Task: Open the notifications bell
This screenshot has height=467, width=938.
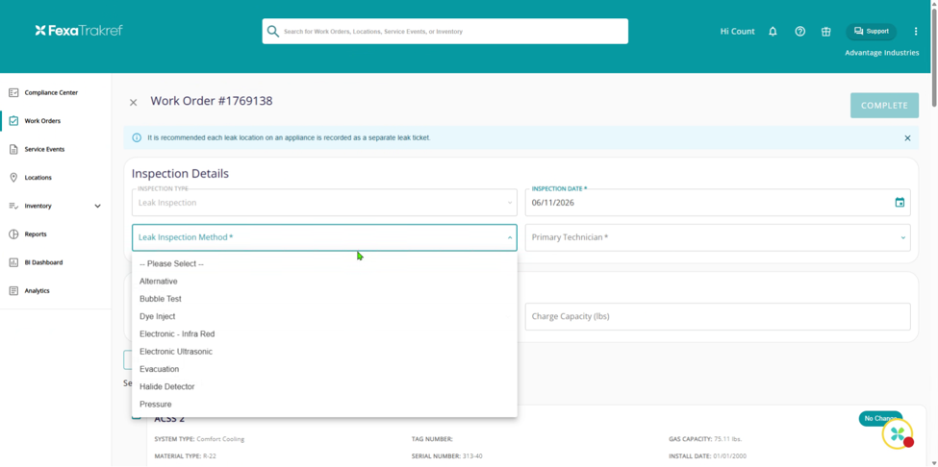Action: pos(773,32)
